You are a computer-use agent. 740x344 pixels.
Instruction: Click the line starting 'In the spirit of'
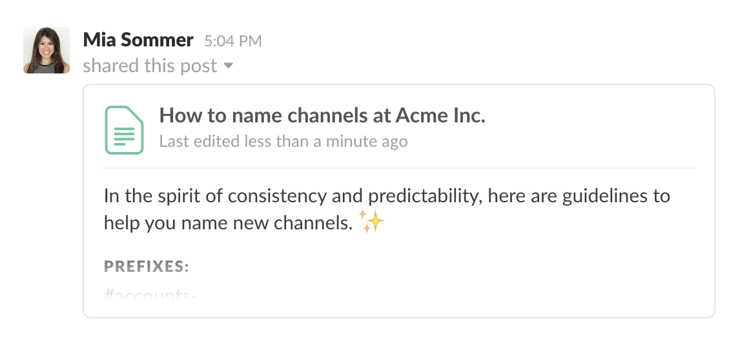[386, 195]
